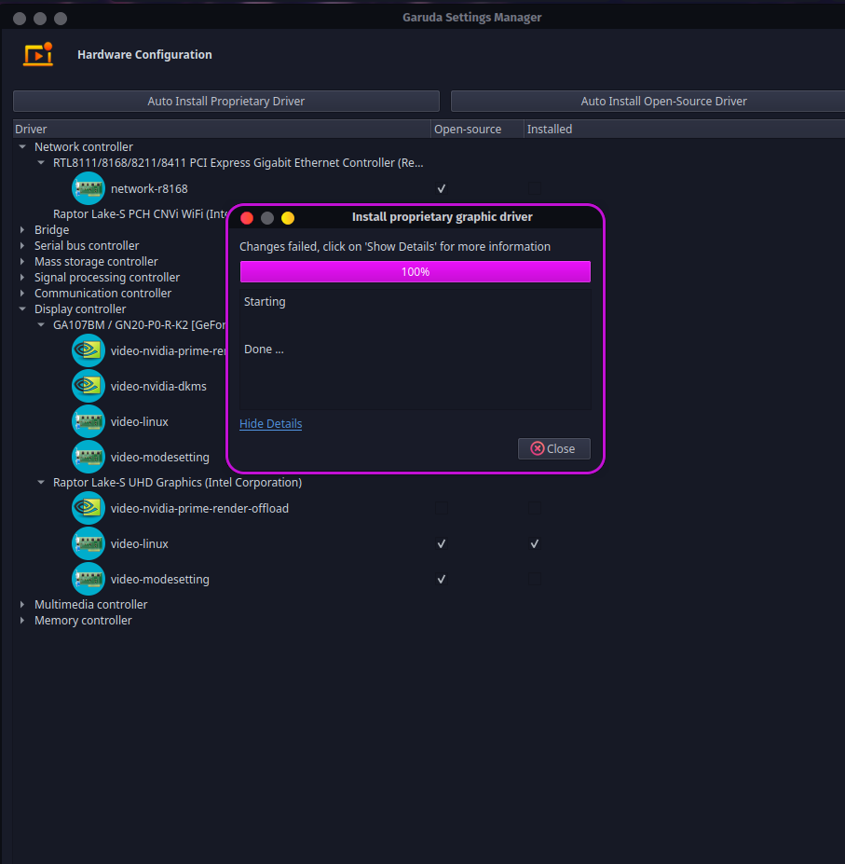Viewport: 845px width, 864px height.
Task: Collapse the Network controller category
Action: coord(22,146)
